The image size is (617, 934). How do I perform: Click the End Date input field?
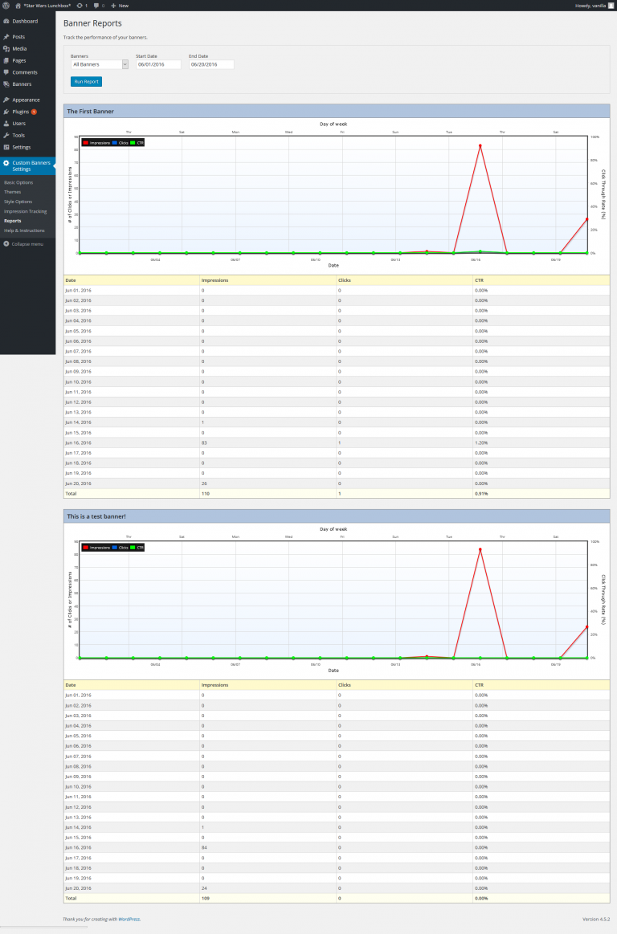point(210,64)
